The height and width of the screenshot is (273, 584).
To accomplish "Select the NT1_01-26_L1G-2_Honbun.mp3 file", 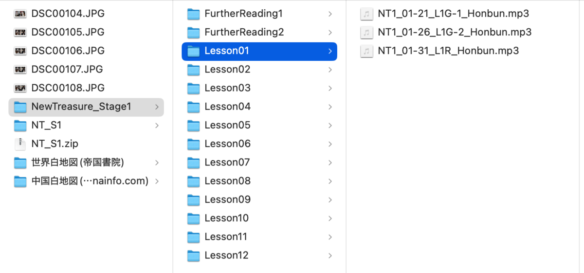I will coord(446,32).
